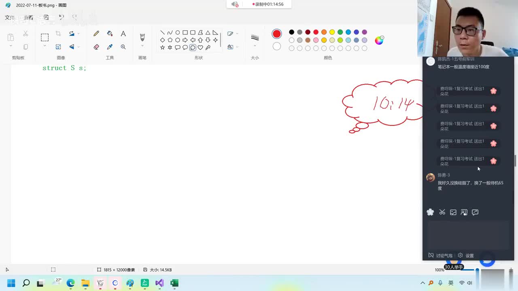This screenshot has width=518, height=291.
Task: Open Excel from the taskbar
Action: 174,283
